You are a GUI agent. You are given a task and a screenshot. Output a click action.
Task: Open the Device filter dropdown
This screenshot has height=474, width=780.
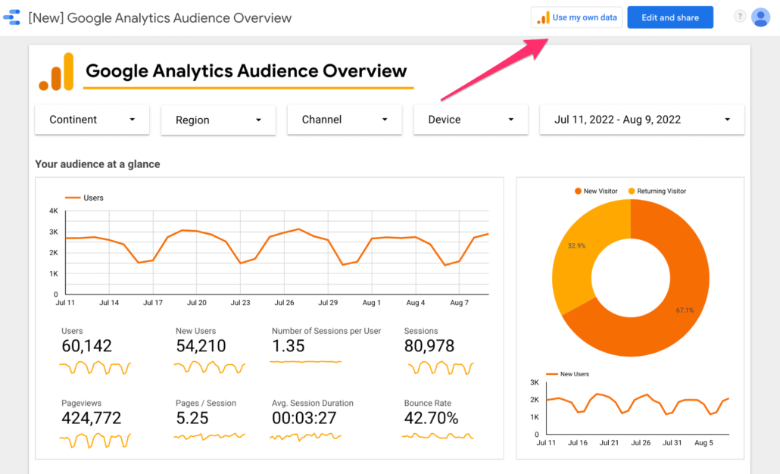pos(470,120)
